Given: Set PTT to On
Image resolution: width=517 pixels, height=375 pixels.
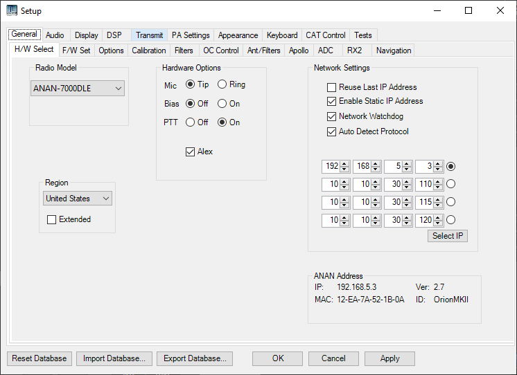Looking at the screenshot, I should point(222,122).
